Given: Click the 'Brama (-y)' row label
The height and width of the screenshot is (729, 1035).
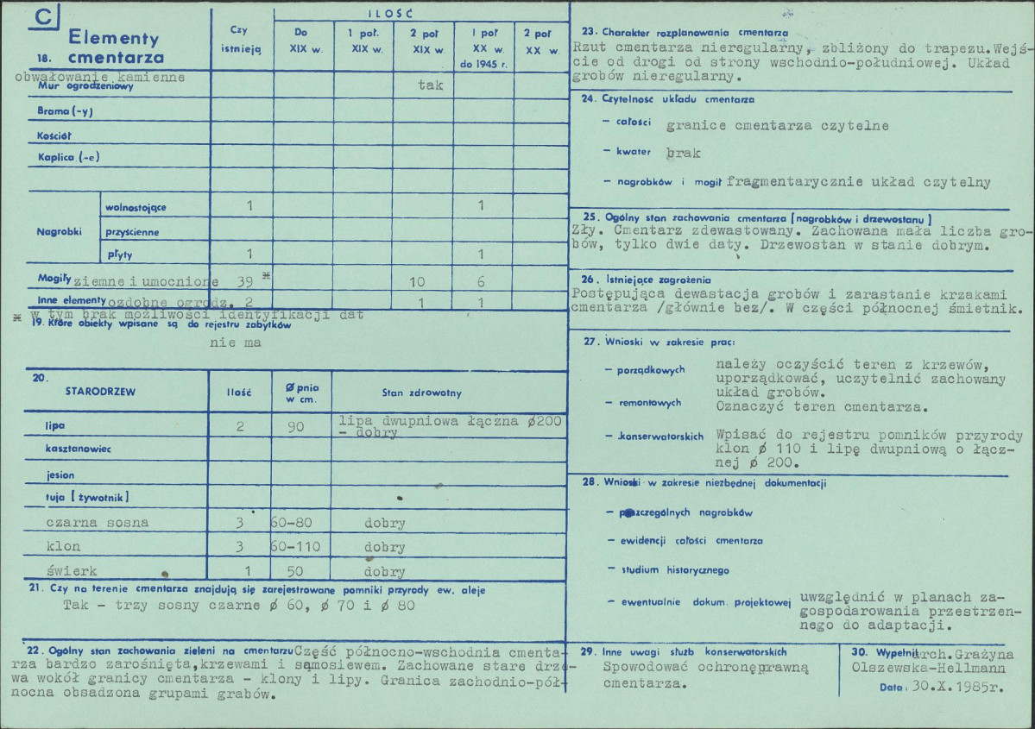Looking at the screenshot, I should (66, 110).
